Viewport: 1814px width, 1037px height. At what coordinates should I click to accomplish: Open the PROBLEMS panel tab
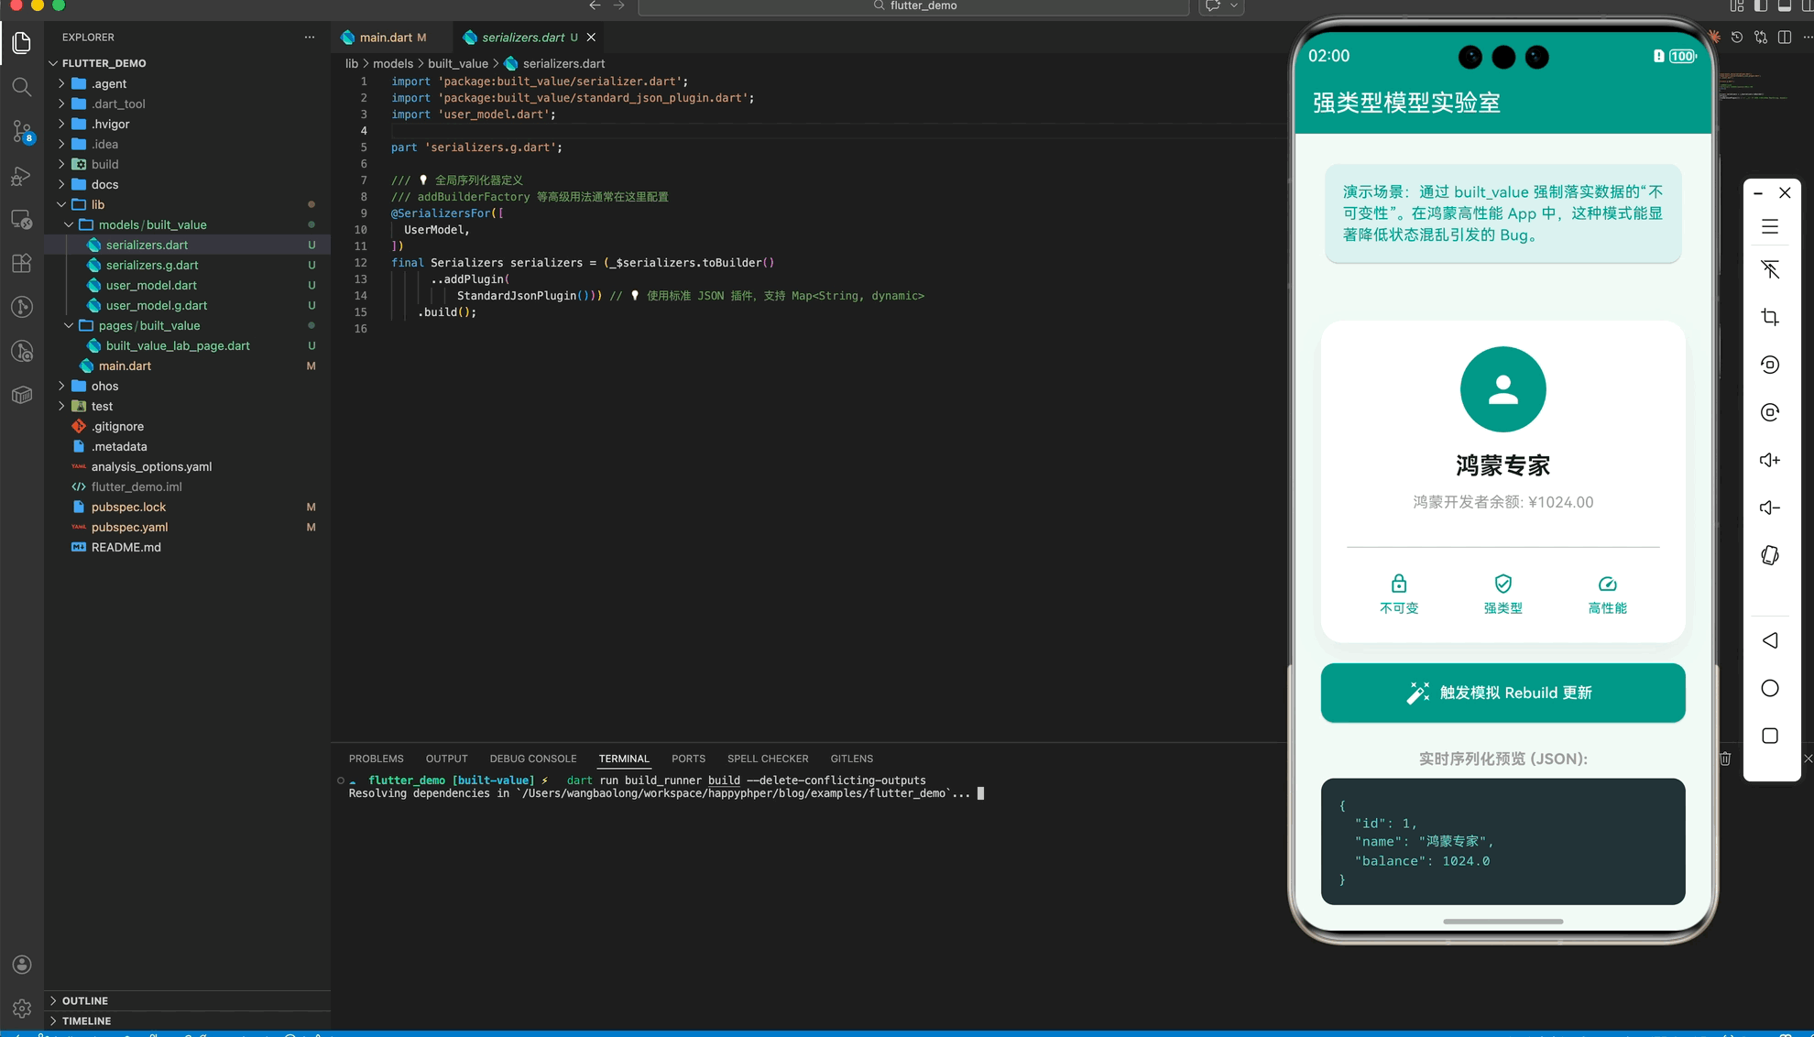pyautogui.click(x=376, y=759)
